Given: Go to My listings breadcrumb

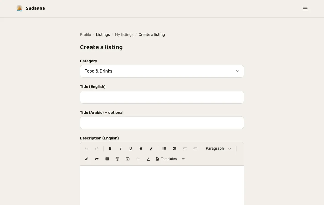Looking at the screenshot, I should 124,35.
